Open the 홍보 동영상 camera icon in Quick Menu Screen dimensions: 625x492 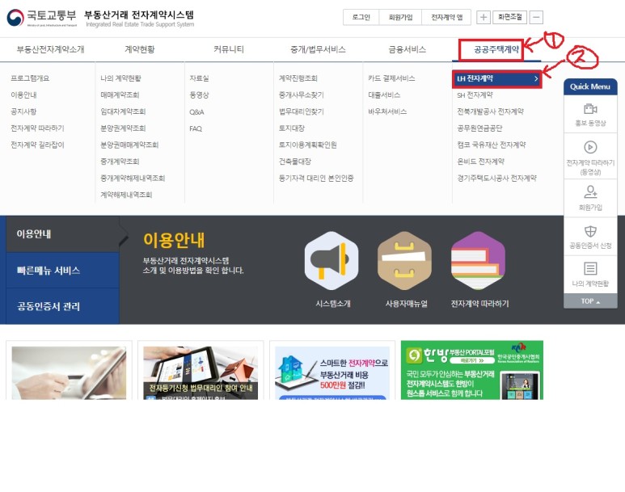click(x=590, y=109)
